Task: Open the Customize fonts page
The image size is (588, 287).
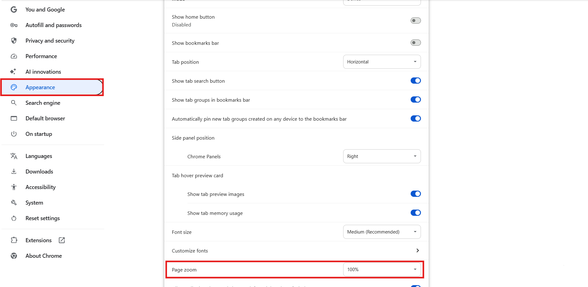Action: pyautogui.click(x=296, y=251)
